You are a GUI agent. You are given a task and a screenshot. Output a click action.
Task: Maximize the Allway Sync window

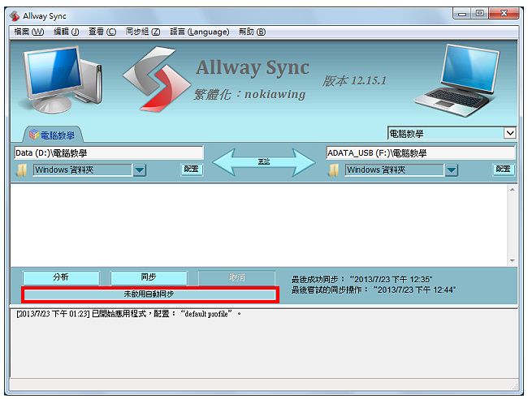[479, 14]
